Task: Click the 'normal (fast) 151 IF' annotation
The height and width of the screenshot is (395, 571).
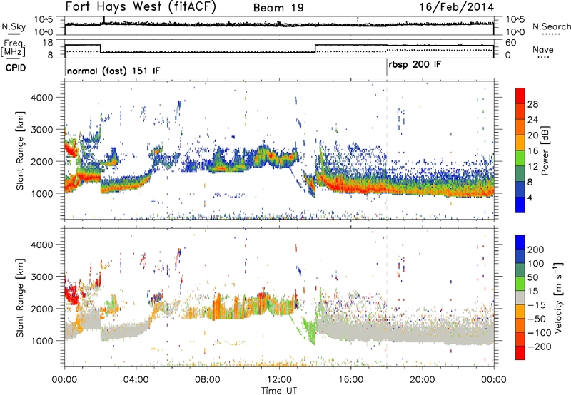Action: pyautogui.click(x=113, y=71)
